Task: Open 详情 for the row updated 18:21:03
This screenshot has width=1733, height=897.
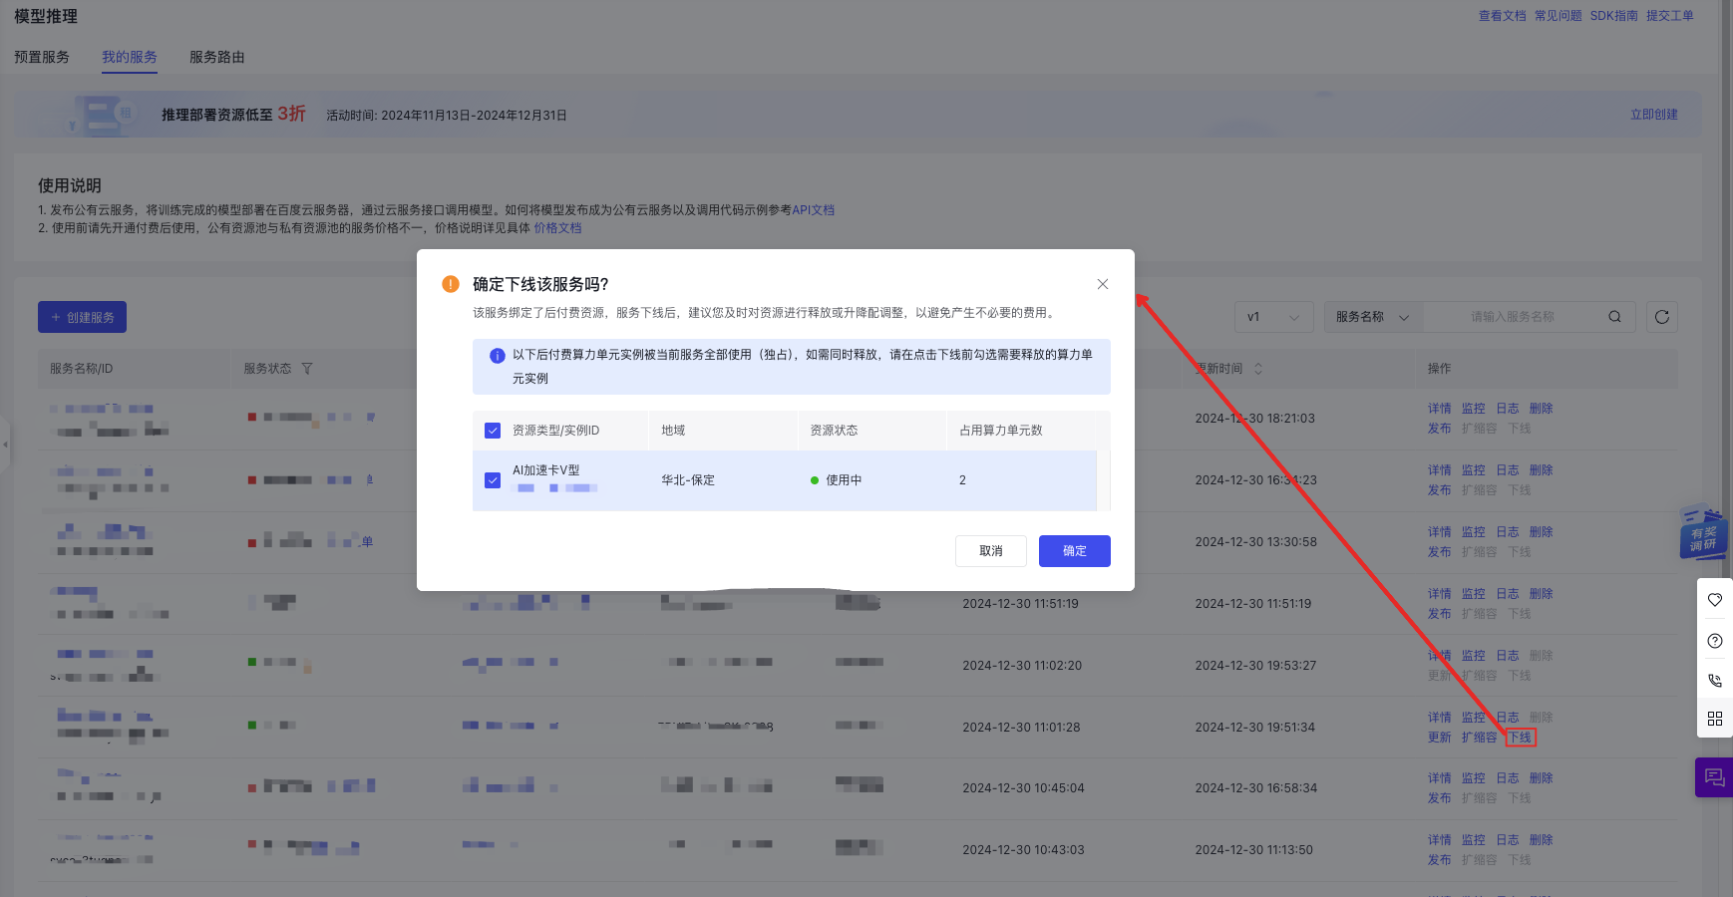Action: [1439, 409]
